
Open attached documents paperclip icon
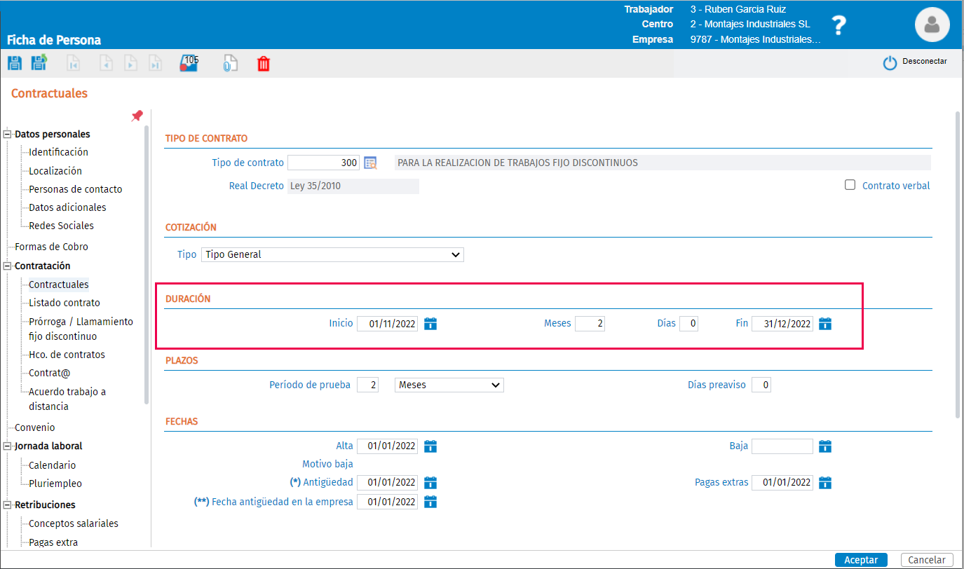click(x=231, y=64)
